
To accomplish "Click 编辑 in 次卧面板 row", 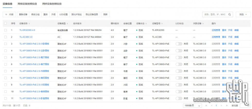I will point(236,44).
